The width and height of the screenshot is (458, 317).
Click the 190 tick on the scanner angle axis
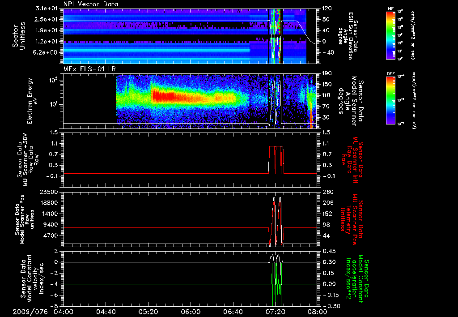point(327,73)
